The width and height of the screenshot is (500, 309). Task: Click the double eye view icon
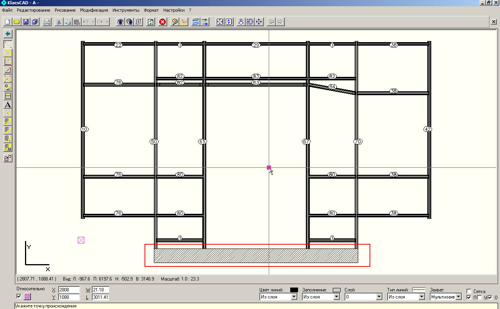(x=129, y=22)
